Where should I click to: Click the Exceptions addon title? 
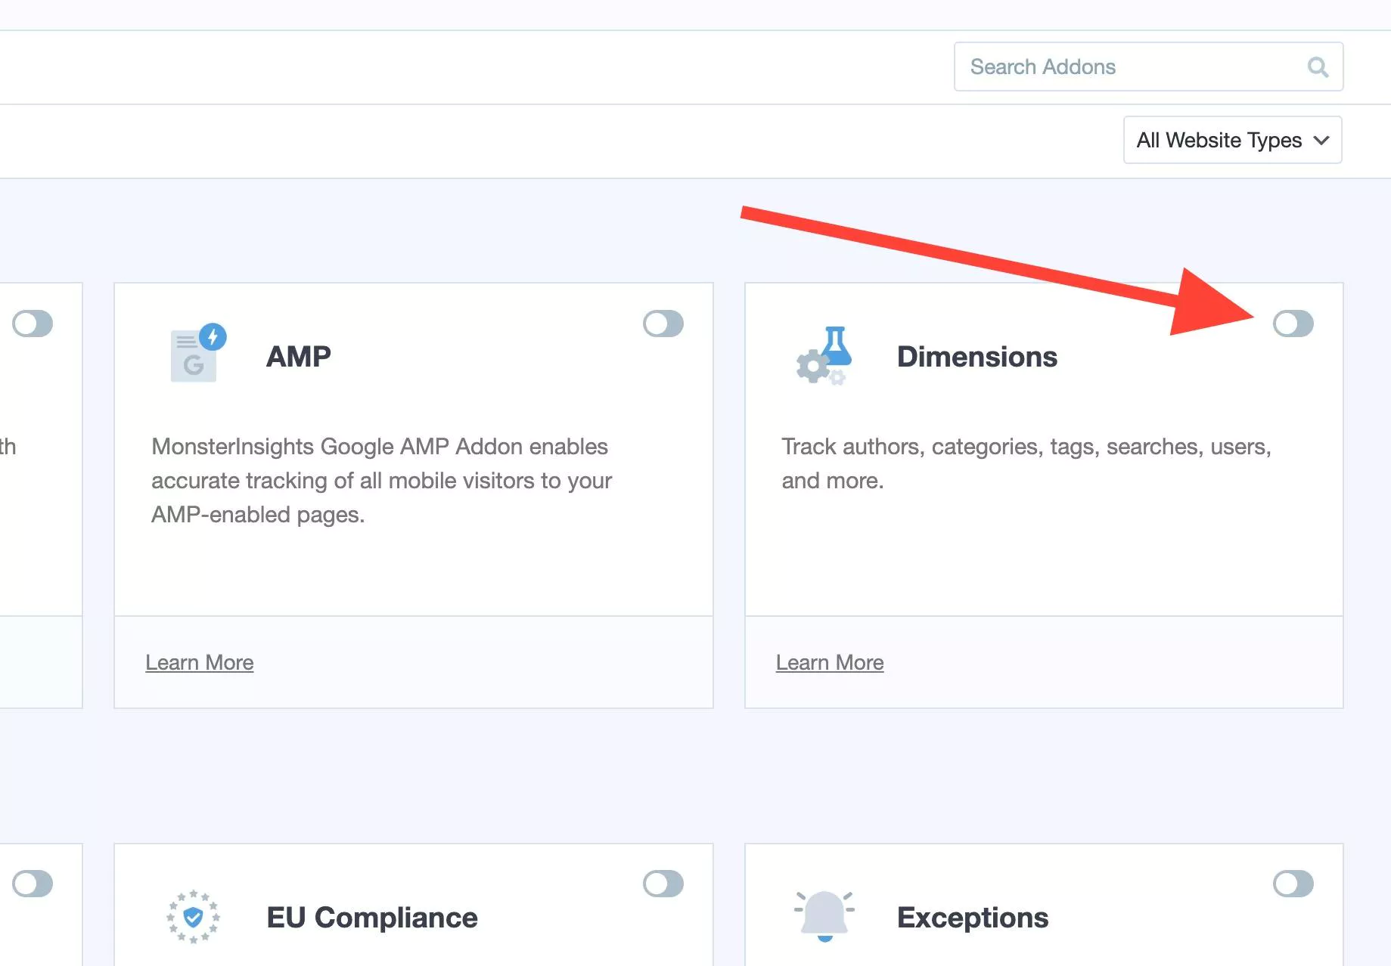(973, 917)
